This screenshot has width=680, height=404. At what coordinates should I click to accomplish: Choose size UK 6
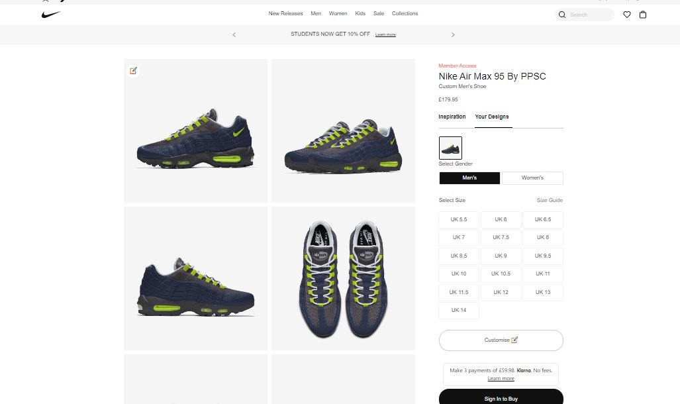point(501,220)
